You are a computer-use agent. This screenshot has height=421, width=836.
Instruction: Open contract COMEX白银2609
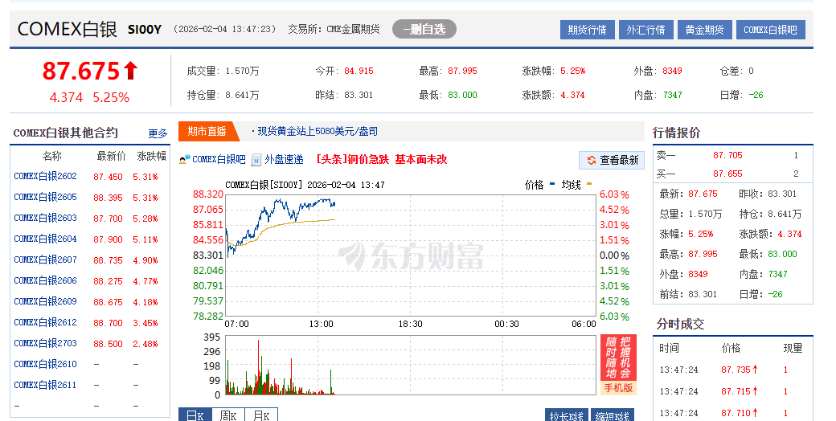[45, 301]
